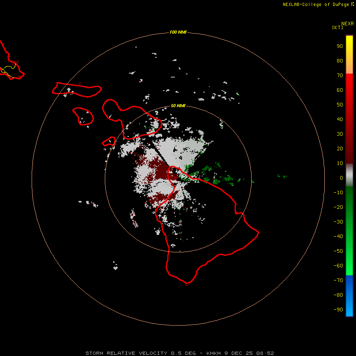The image size is (356, 356).
Task: Click the 40 value on the scale
Action: (x=340, y=119)
